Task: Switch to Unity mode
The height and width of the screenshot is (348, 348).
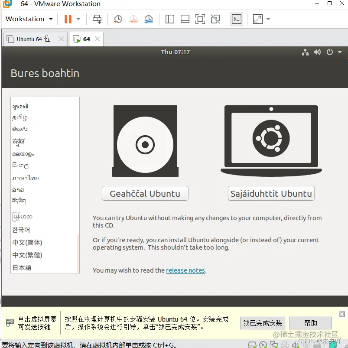Action: 215,19
